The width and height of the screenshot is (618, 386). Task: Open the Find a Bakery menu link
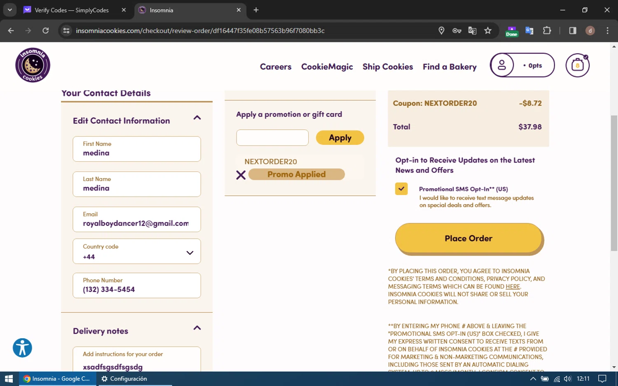tap(449, 67)
